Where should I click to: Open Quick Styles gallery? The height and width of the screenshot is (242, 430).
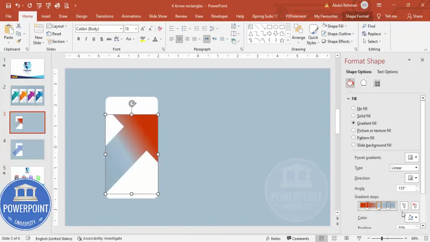[x=313, y=34]
